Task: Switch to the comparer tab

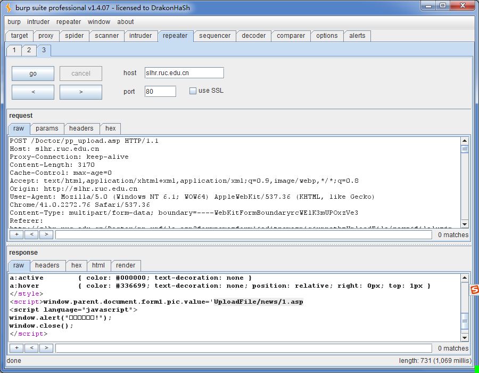Action: [291, 36]
